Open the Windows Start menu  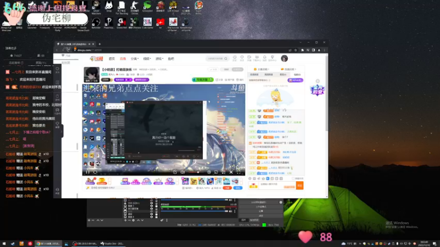pyautogui.click(x=4, y=244)
